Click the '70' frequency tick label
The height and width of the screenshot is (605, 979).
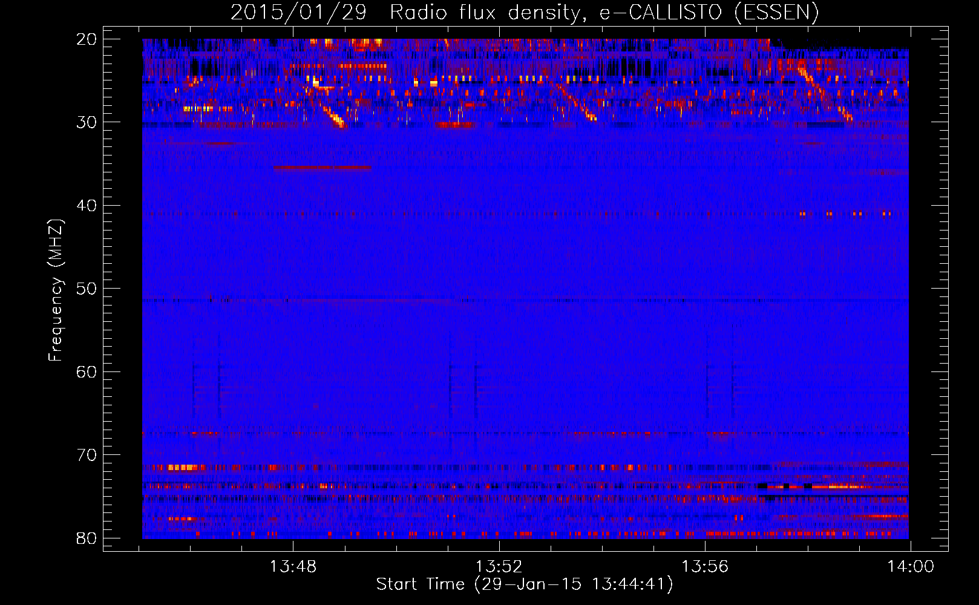(87, 455)
